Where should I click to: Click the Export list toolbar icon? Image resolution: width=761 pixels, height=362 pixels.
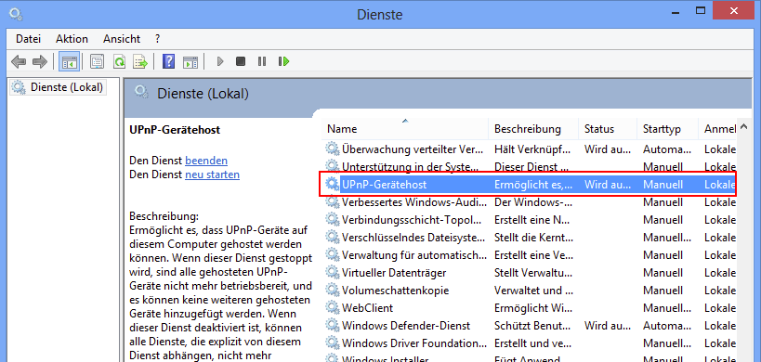coord(140,61)
